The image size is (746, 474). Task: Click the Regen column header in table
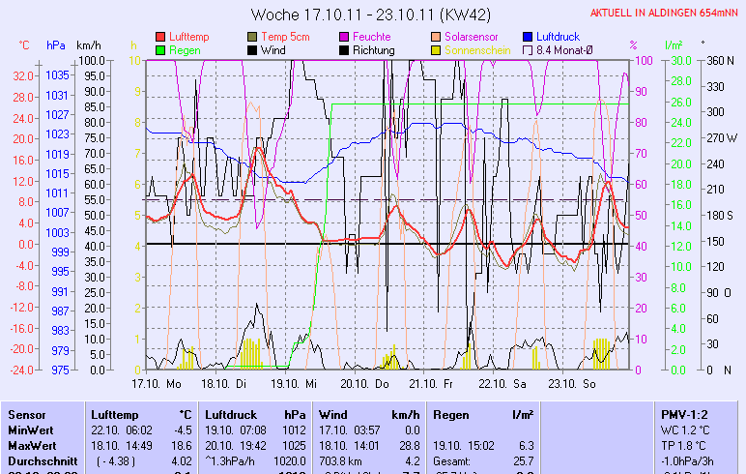click(x=451, y=414)
